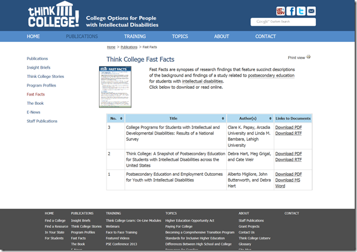Viewport: 357px width, 252px height.
Task: Click the printer icon beside Print view
Action: click(308, 57)
